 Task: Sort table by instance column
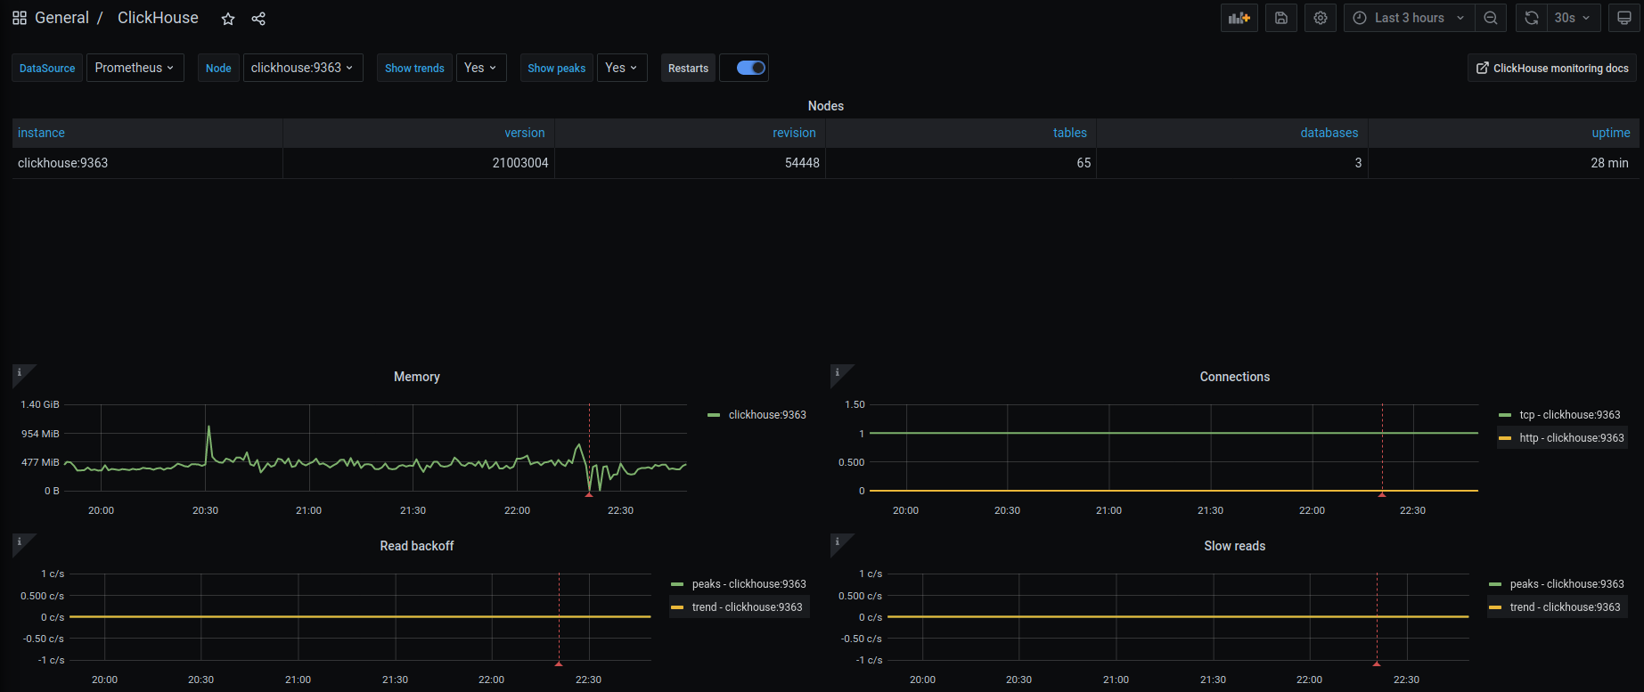tap(41, 133)
